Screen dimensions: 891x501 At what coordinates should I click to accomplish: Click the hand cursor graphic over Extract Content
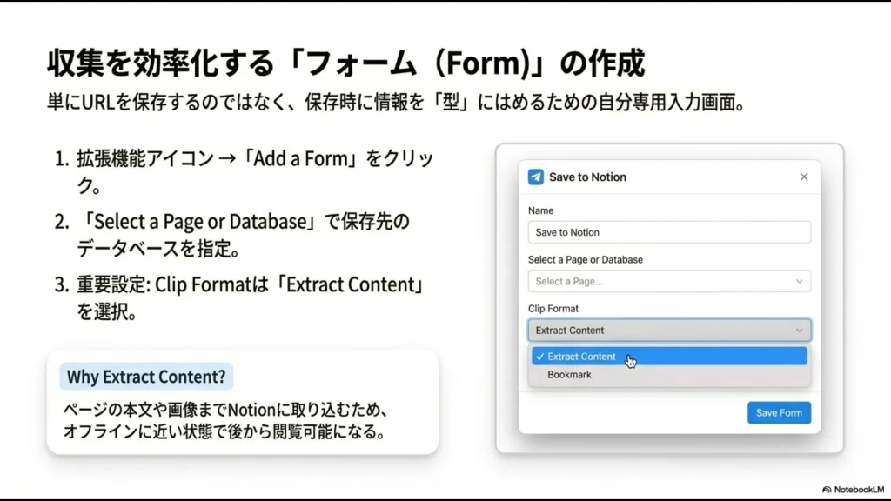tap(629, 359)
